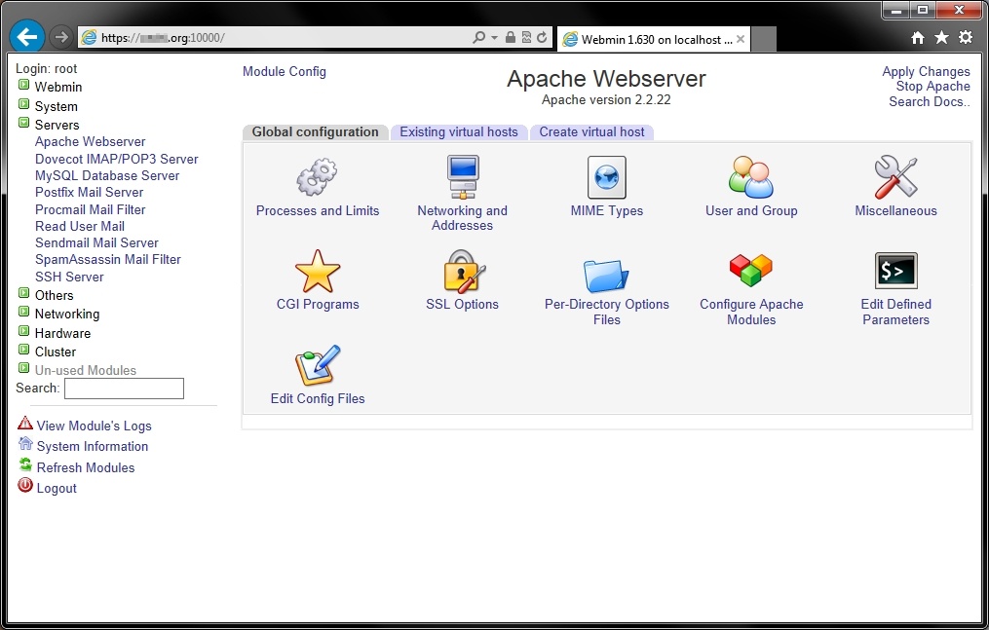Open the User and Group icon
The image size is (989, 630).
click(x=751, y=178)
